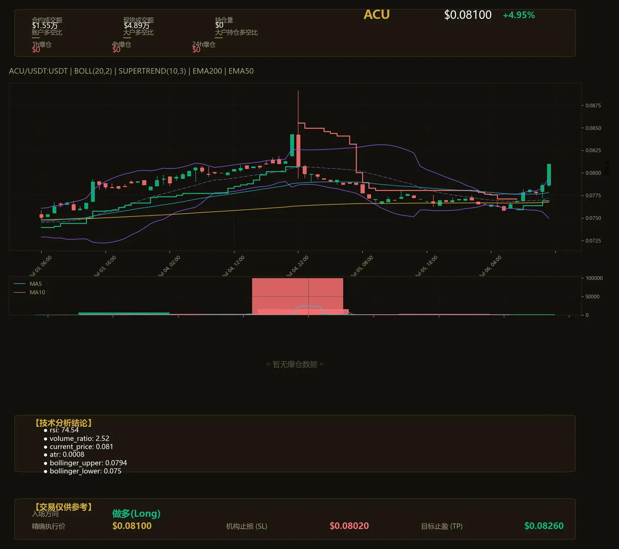Click the 大户多空比 label
This screenshot has height=549, width=619.
(138, 32)
